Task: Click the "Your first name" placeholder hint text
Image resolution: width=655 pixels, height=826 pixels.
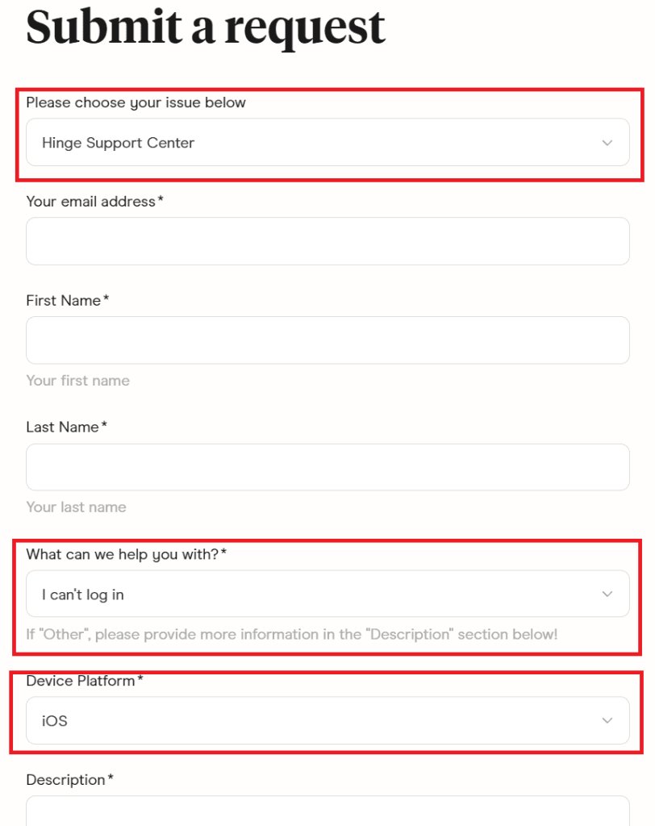Action: tap(77, 380)
